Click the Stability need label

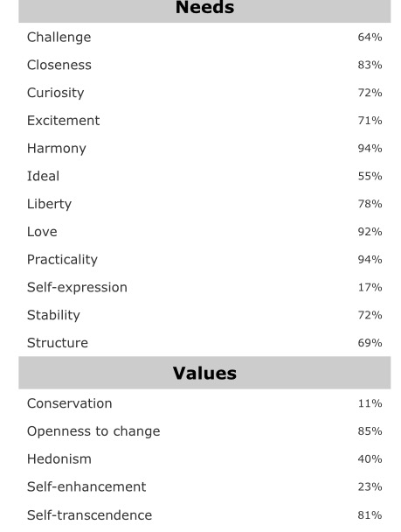[x=53, y=316]
